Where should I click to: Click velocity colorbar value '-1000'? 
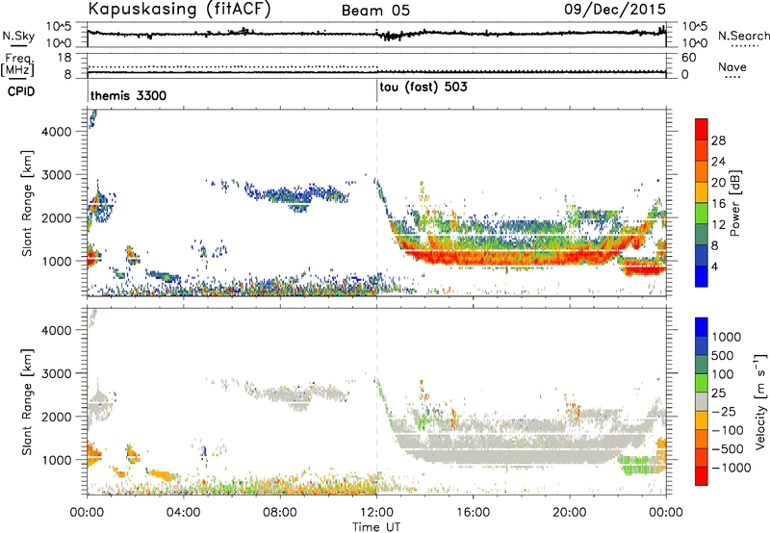click(x=731, y=468)
